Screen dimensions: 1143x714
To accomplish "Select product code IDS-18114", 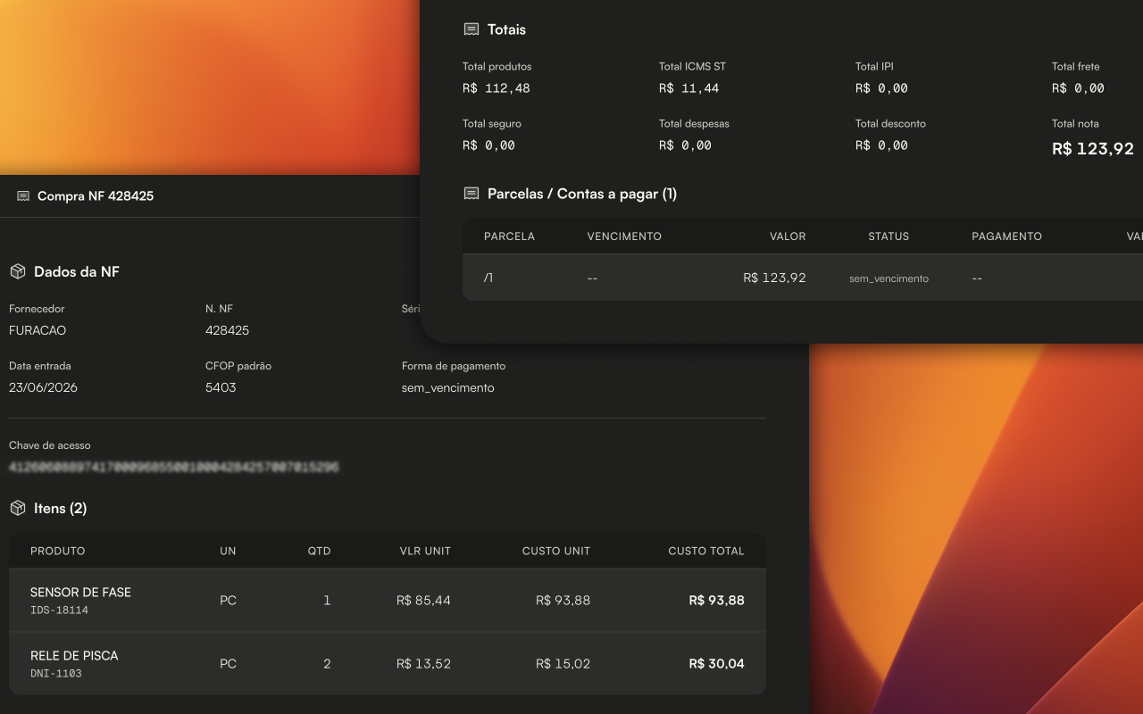I will coord(59,610).
